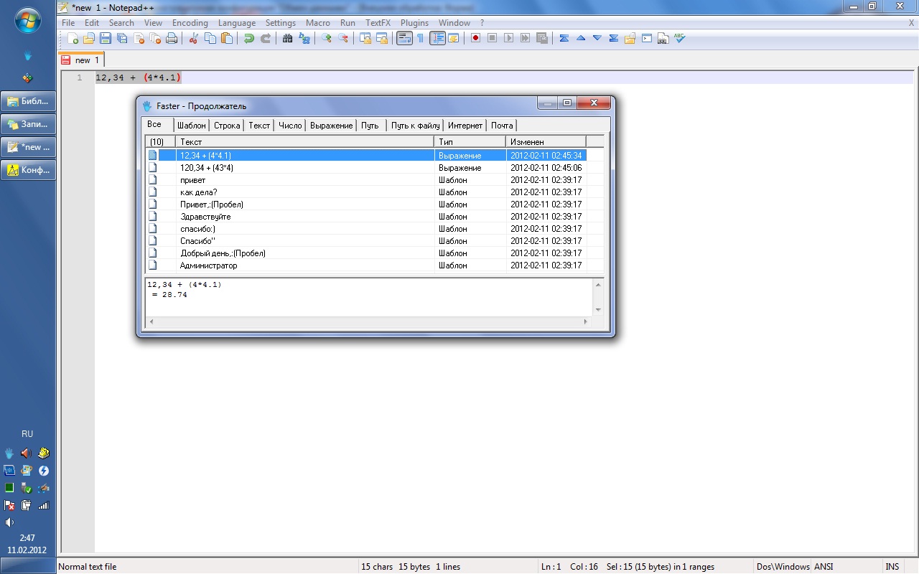Open the Plugins menu
Screen dimensions: 919x574
[414, 23]
